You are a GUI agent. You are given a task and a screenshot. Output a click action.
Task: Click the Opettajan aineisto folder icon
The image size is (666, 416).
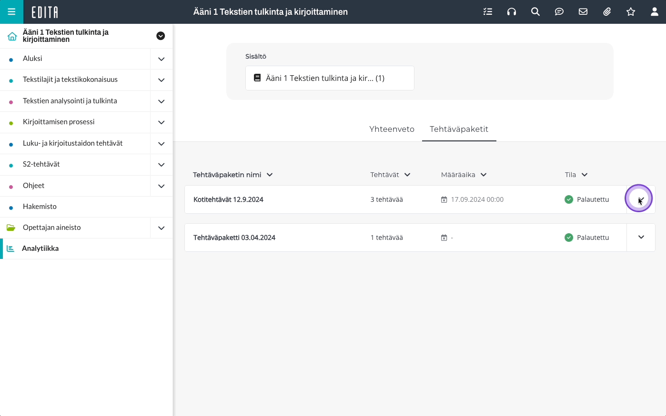pos(11,228)
